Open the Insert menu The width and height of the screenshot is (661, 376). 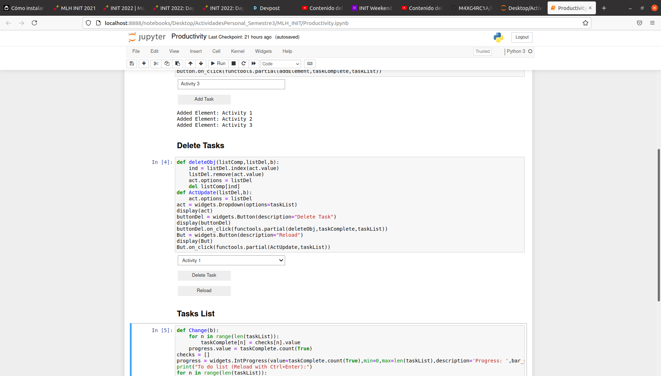pos(196,51)
